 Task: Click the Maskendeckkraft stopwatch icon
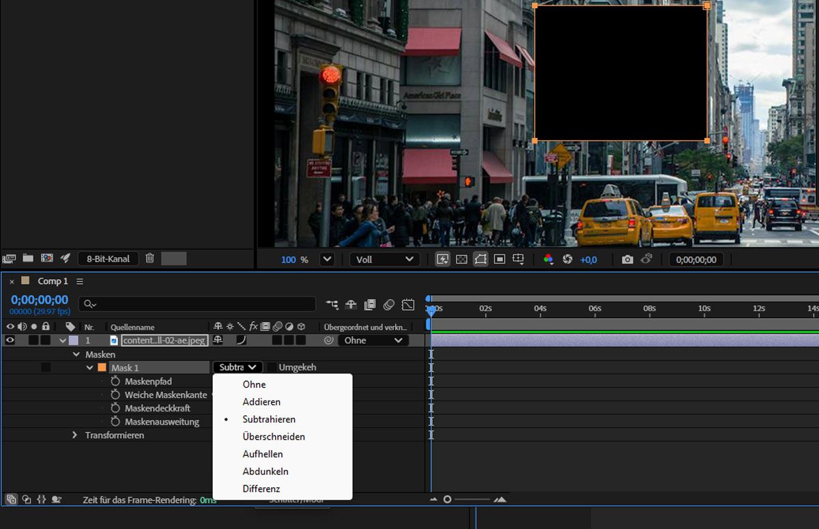click(x=115, y=408)
